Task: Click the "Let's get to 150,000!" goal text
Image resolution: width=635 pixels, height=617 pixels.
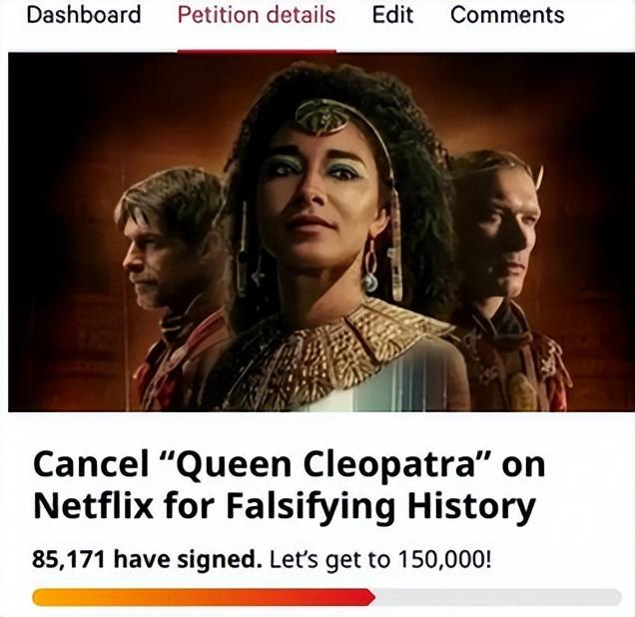Action: pos(380,557)
